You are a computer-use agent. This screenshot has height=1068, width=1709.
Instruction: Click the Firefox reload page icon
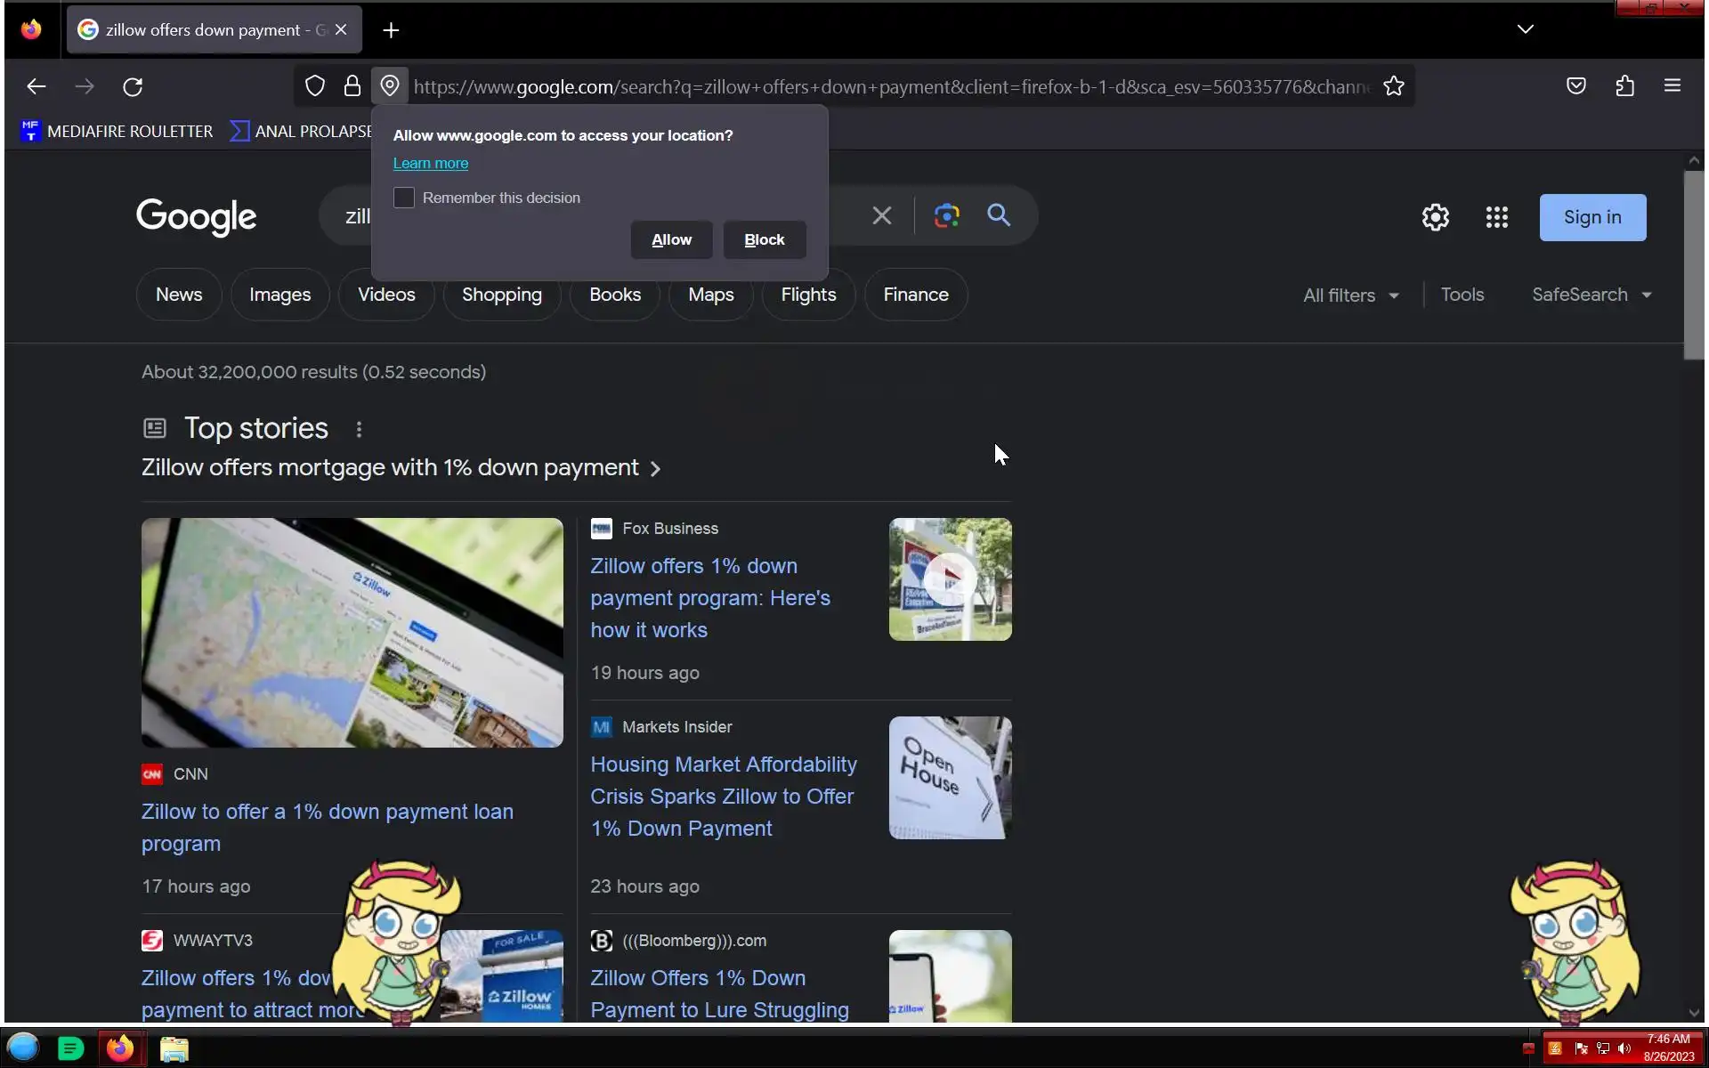[x=133, y=86]
